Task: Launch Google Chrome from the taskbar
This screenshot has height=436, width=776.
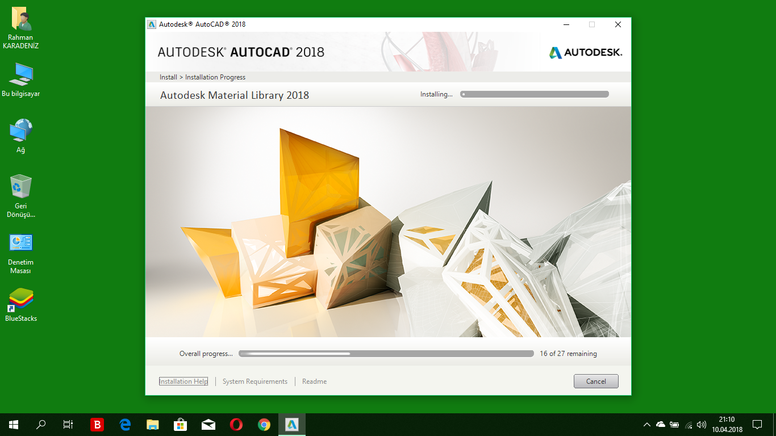Action: [264, 425]
